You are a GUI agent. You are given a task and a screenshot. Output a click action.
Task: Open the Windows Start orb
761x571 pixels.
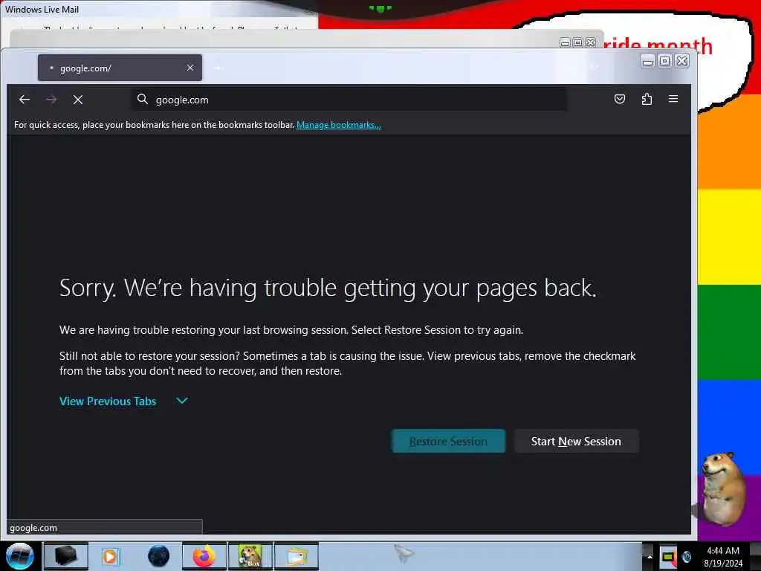tap(20, 556)
